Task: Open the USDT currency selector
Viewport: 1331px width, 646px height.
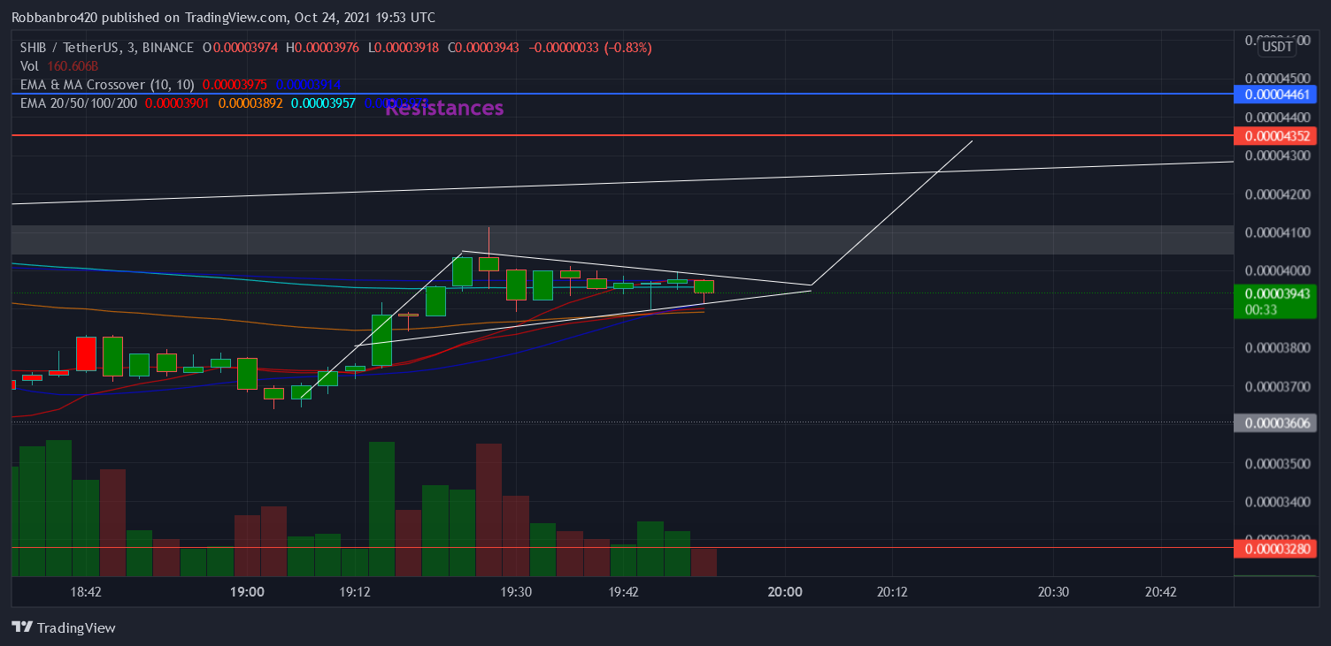Action: click(1277, 46)
